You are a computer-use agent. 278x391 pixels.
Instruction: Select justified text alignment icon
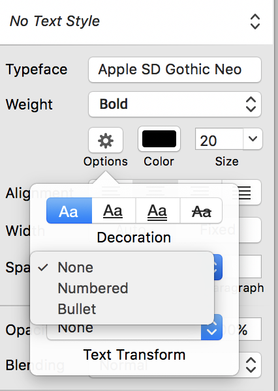(x=245, y=192)
